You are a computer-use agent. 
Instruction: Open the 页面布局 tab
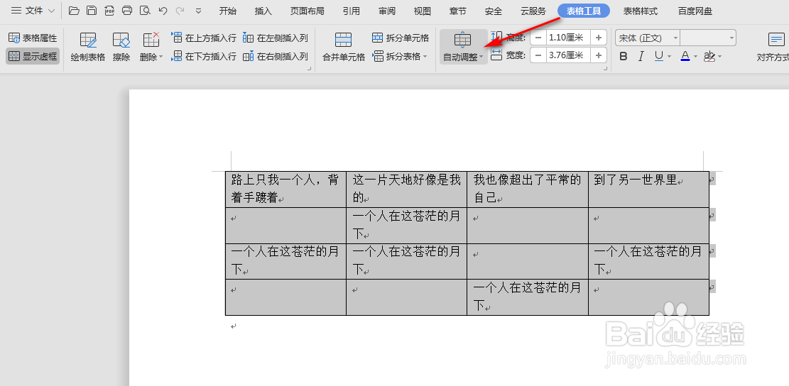pyautogui.click(x=307, y=11)
